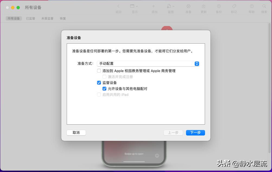This screenshot has height=172, width=272.
Task: Click the 标记 (Tag) toolbar icon
Action: 234,8
